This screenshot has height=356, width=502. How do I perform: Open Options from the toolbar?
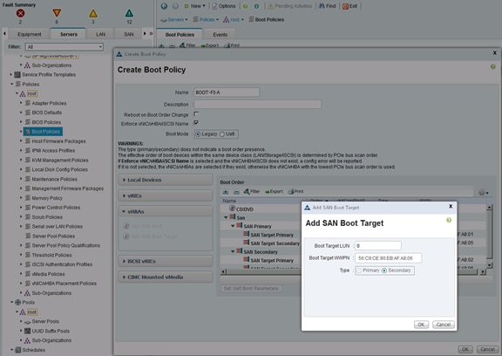coord(224,6)
